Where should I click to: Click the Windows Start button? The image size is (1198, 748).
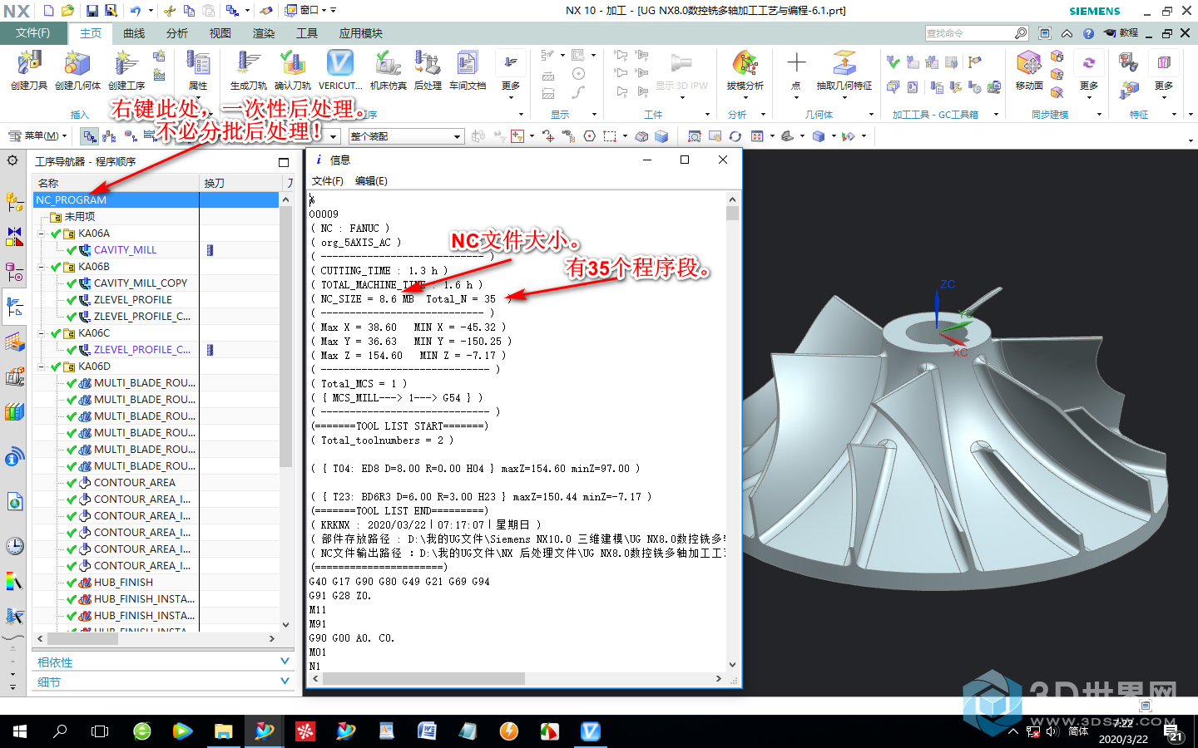[20, 731]
